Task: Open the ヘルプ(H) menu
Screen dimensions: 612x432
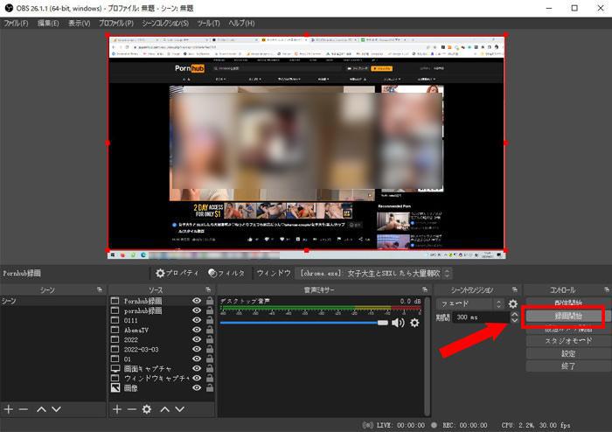Action: [x=241, y=24]
